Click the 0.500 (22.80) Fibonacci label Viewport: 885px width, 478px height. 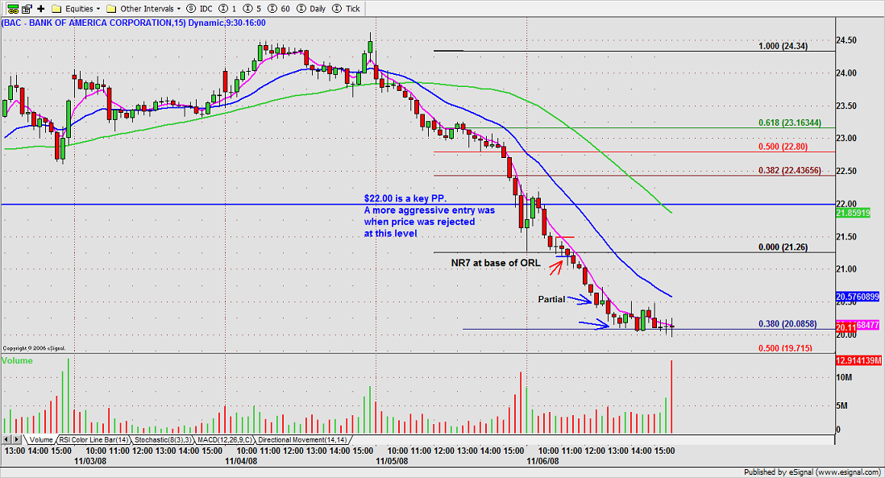click(783, 146)
